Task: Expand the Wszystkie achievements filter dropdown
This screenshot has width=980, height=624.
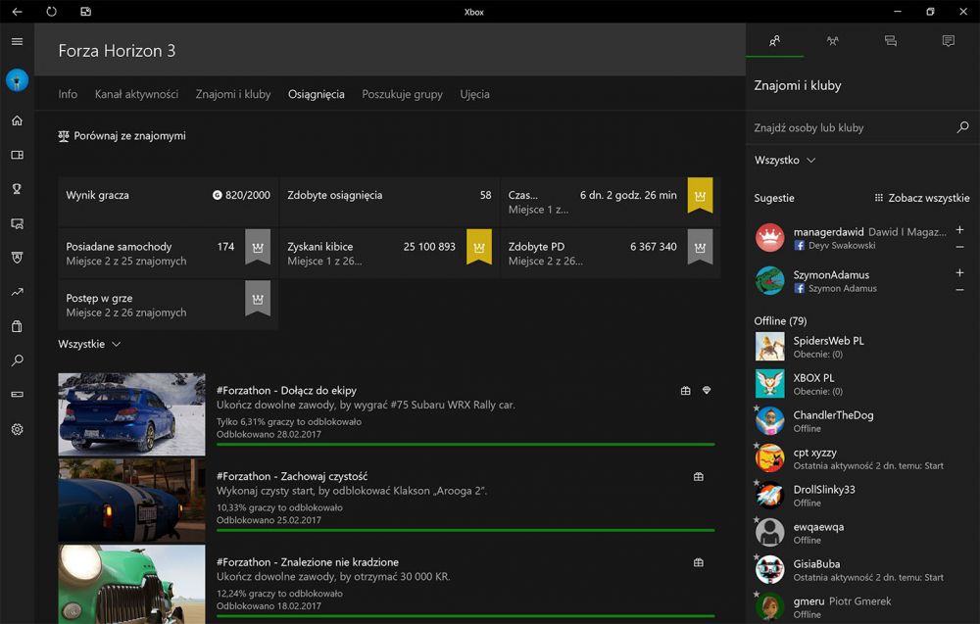Action: [x=89, y=344]
